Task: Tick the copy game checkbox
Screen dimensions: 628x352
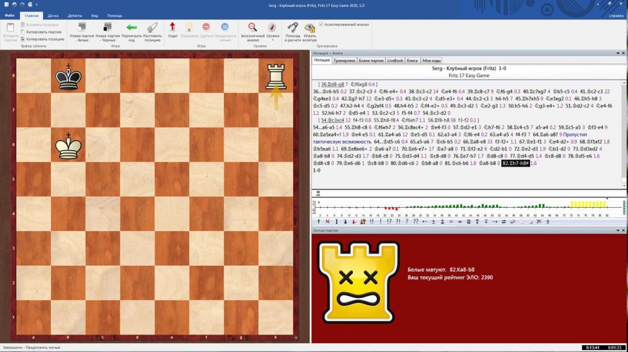Action: coord(23,31)
